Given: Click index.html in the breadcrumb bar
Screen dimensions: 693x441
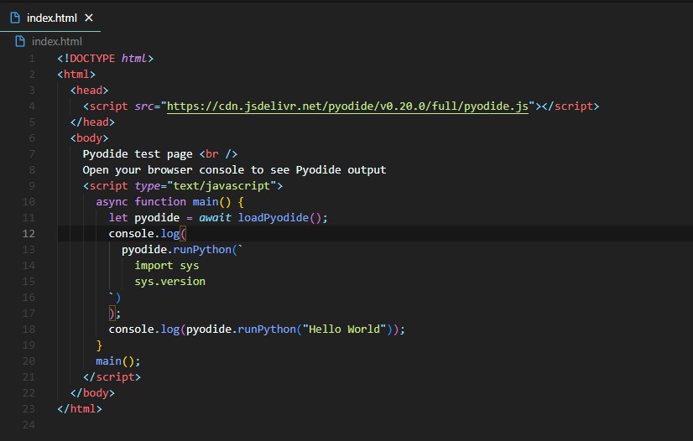Looking at the screenshot, I should 56,41.
